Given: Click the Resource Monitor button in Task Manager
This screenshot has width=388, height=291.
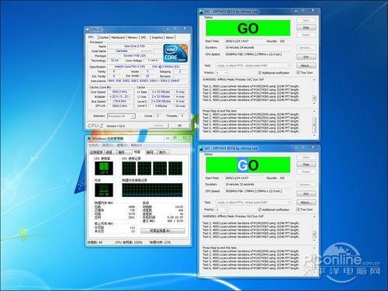Looking at the screenshot, I should pos(163,230).
